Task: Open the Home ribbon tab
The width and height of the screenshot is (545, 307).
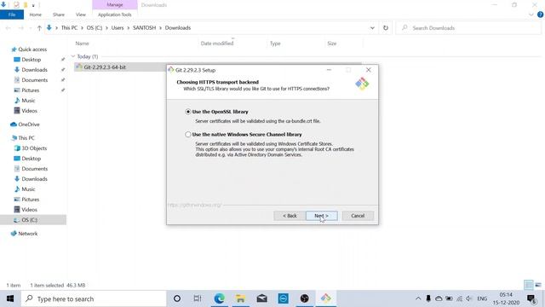Action: coord(36,14)
